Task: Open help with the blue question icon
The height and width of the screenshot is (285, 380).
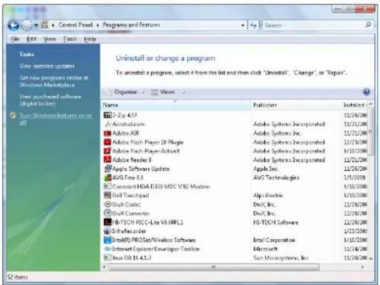Action: point(367,92)
